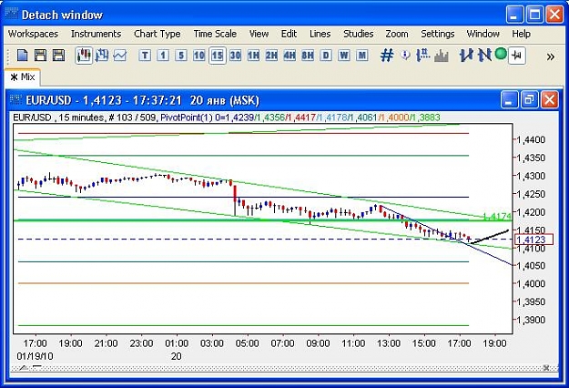This screenshot has width=569, height=388.
Task: Set time scale to 10 minutes
Action: (198, 56)
